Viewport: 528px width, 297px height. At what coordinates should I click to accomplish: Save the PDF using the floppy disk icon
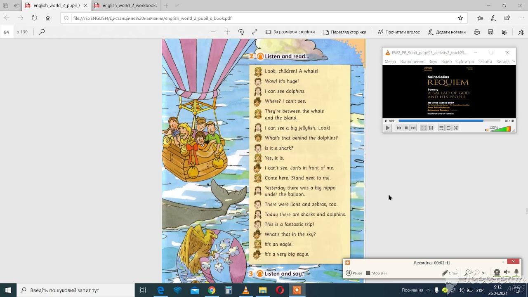(490, 32)
